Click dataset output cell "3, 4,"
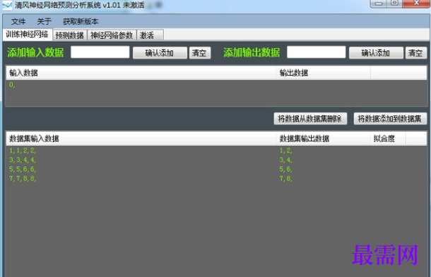 [x=286, y=160]
